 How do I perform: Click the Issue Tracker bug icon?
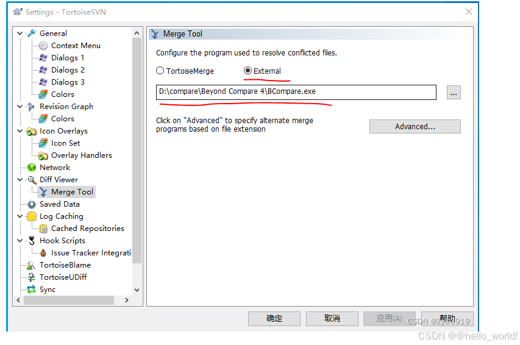[x=43, y=253]
